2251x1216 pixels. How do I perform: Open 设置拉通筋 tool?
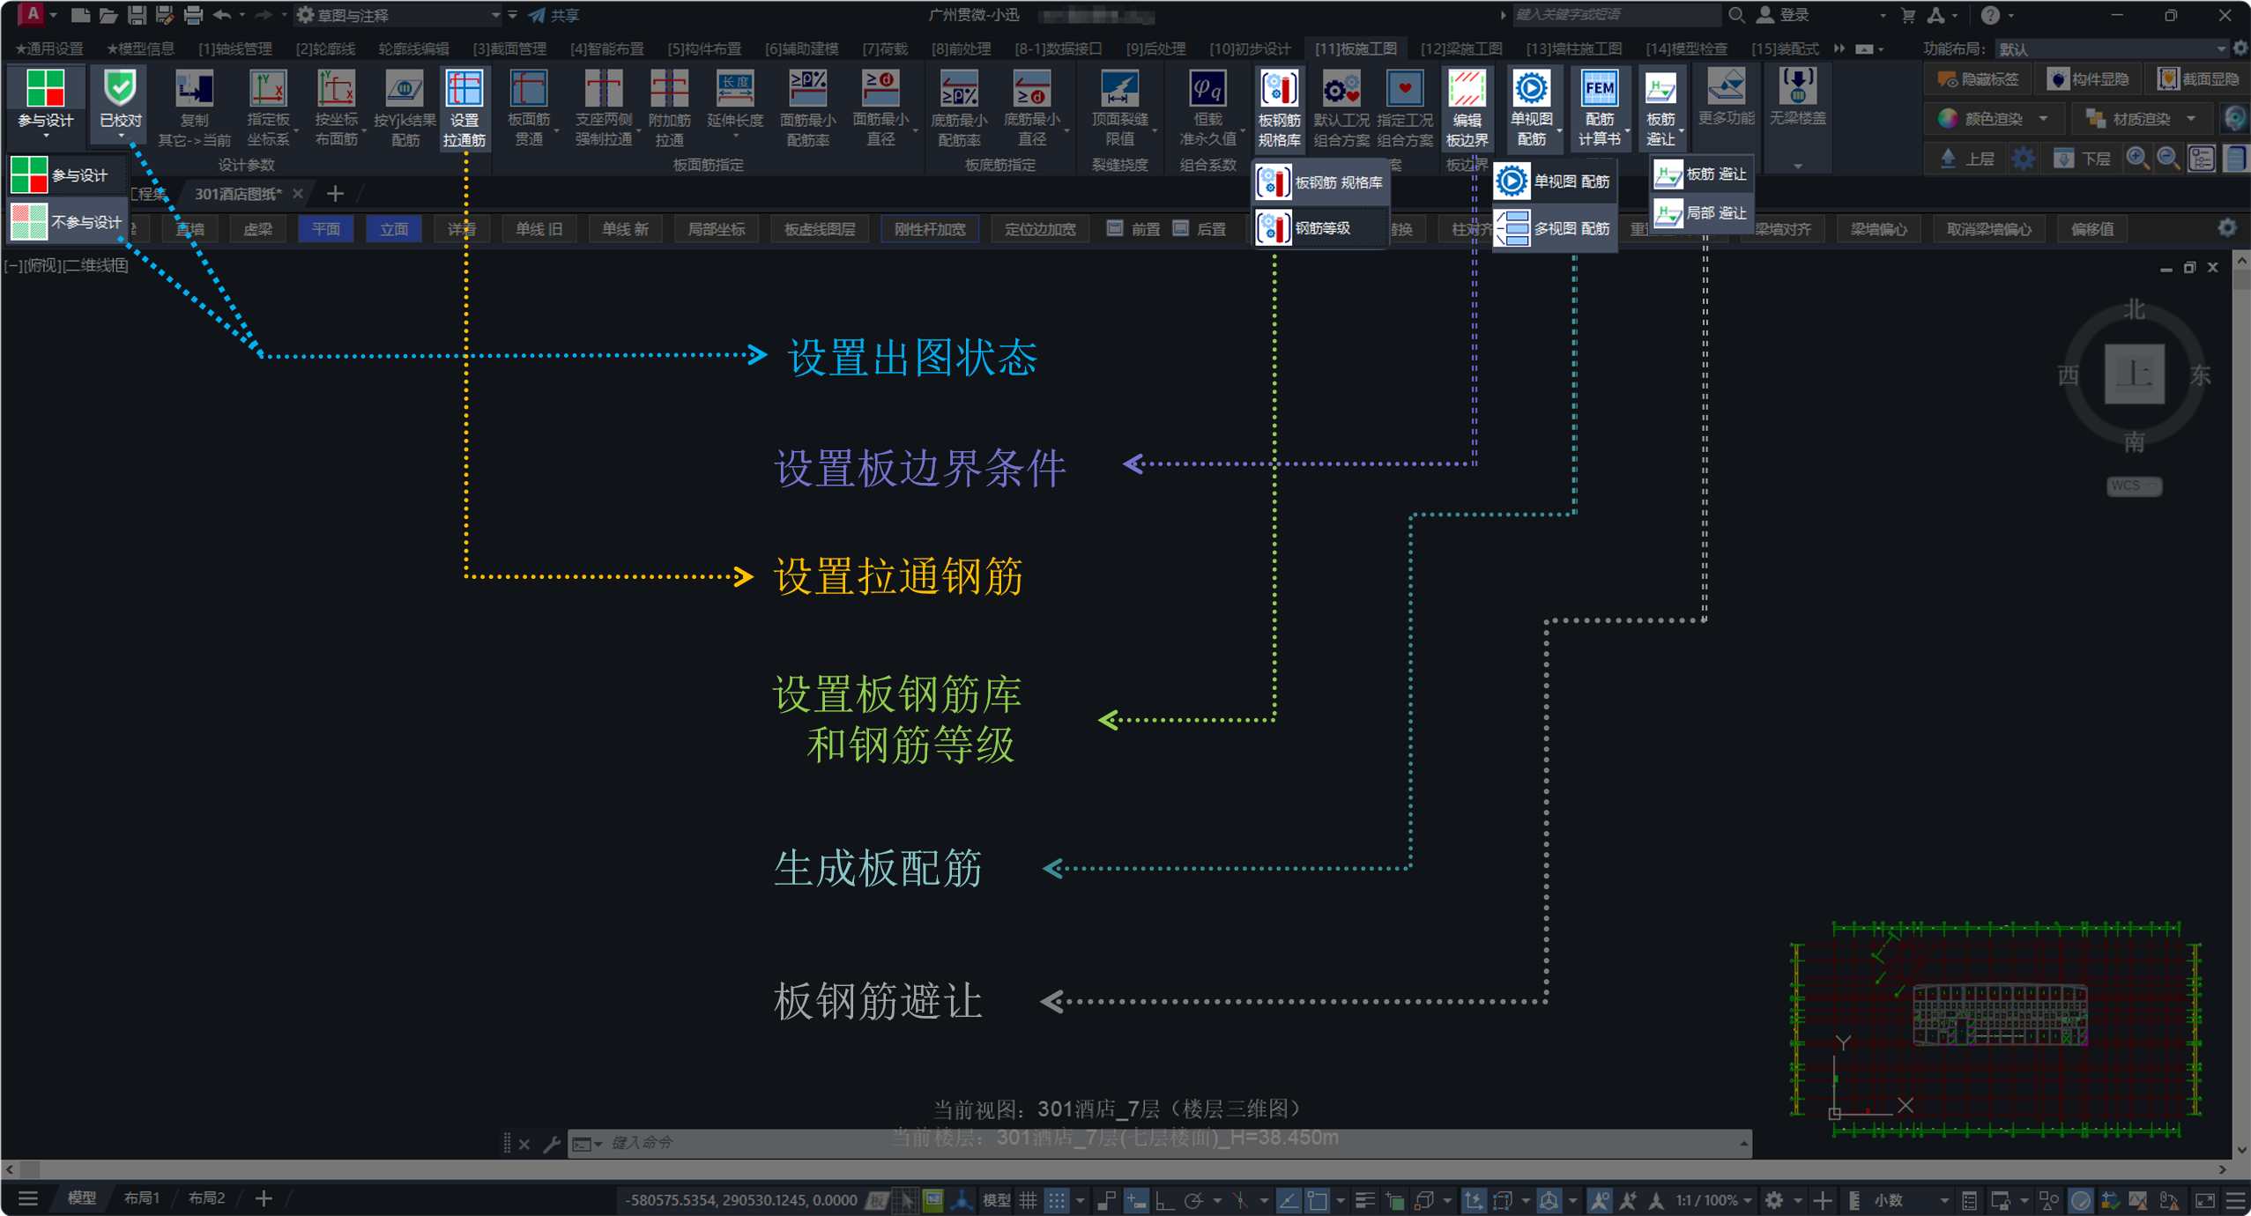tap(464, 108)
